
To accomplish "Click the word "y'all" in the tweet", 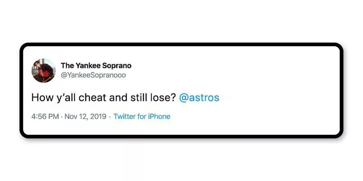I will click(66, 99).
